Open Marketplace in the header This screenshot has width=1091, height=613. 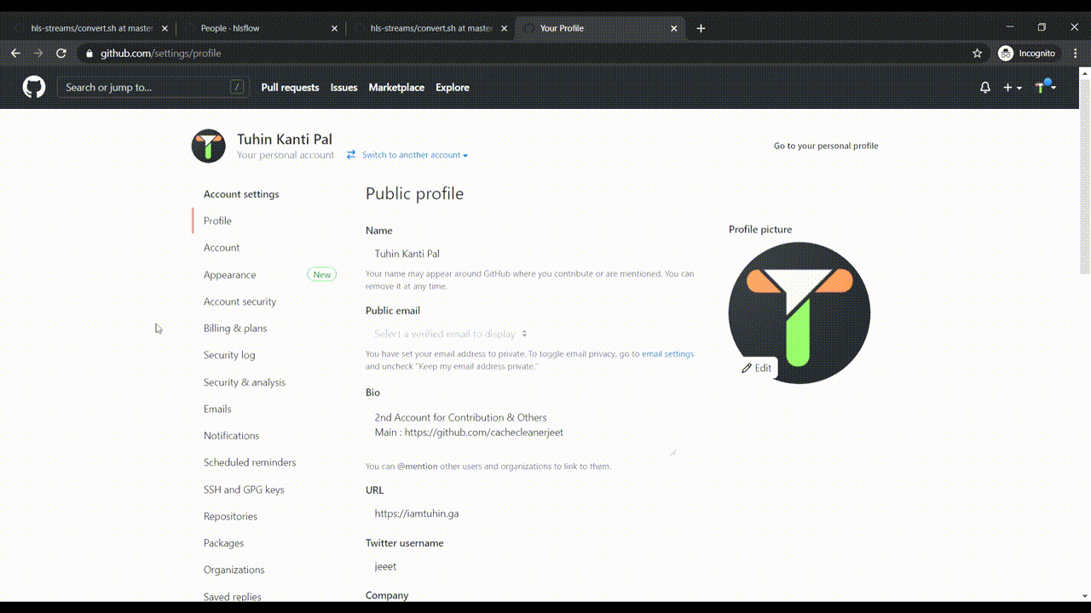click(x=396, y=88)
